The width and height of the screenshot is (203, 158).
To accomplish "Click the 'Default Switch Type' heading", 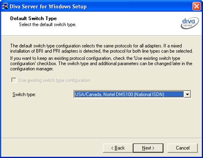I will tap(33, 18).
